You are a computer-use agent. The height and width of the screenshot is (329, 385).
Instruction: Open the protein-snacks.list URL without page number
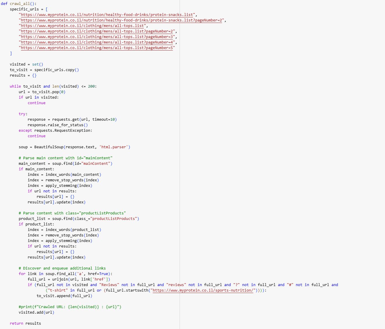coord(107,15)
